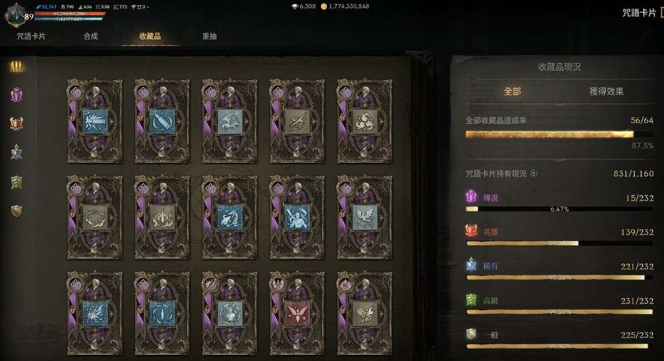Viewport: 664px width, 361px height.
Task: Open the 重抽 tab
Action: (x=210, y=36)
